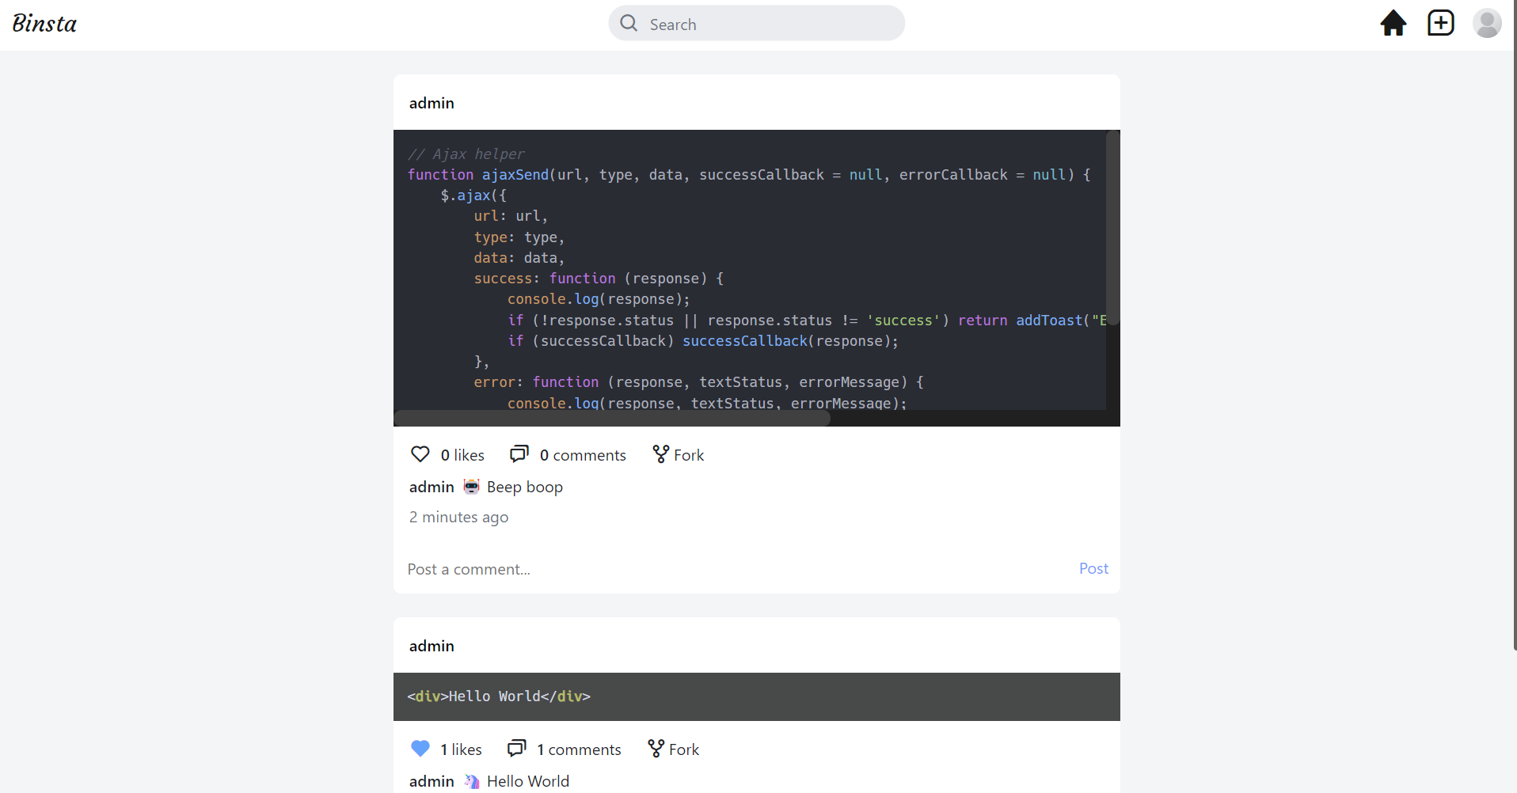Click the unicorn emoji beside 'Hello World'
Image resolution: width=1517 pixels, height=793 pixels.
click(x=471, y=780)
